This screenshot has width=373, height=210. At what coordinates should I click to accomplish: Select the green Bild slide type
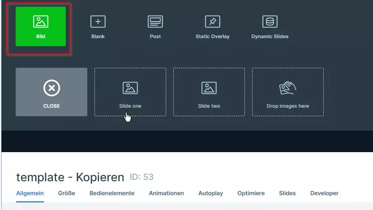[x=41, y=26]
